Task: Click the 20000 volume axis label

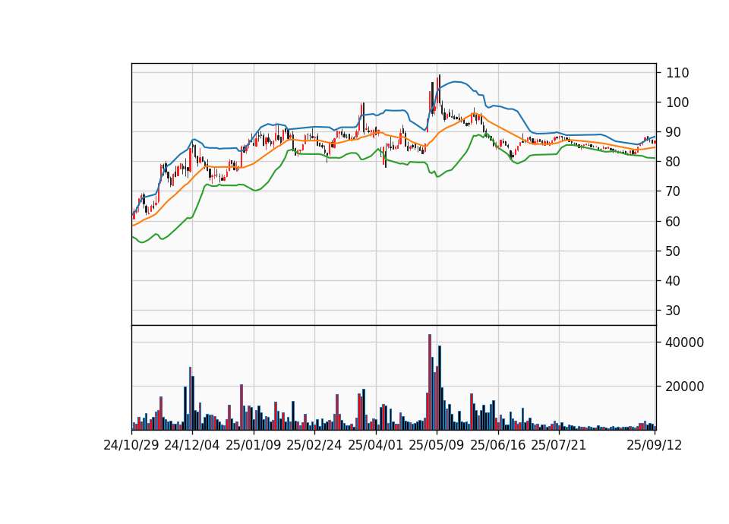Action: pyautogui.click(x=685, y=387)
